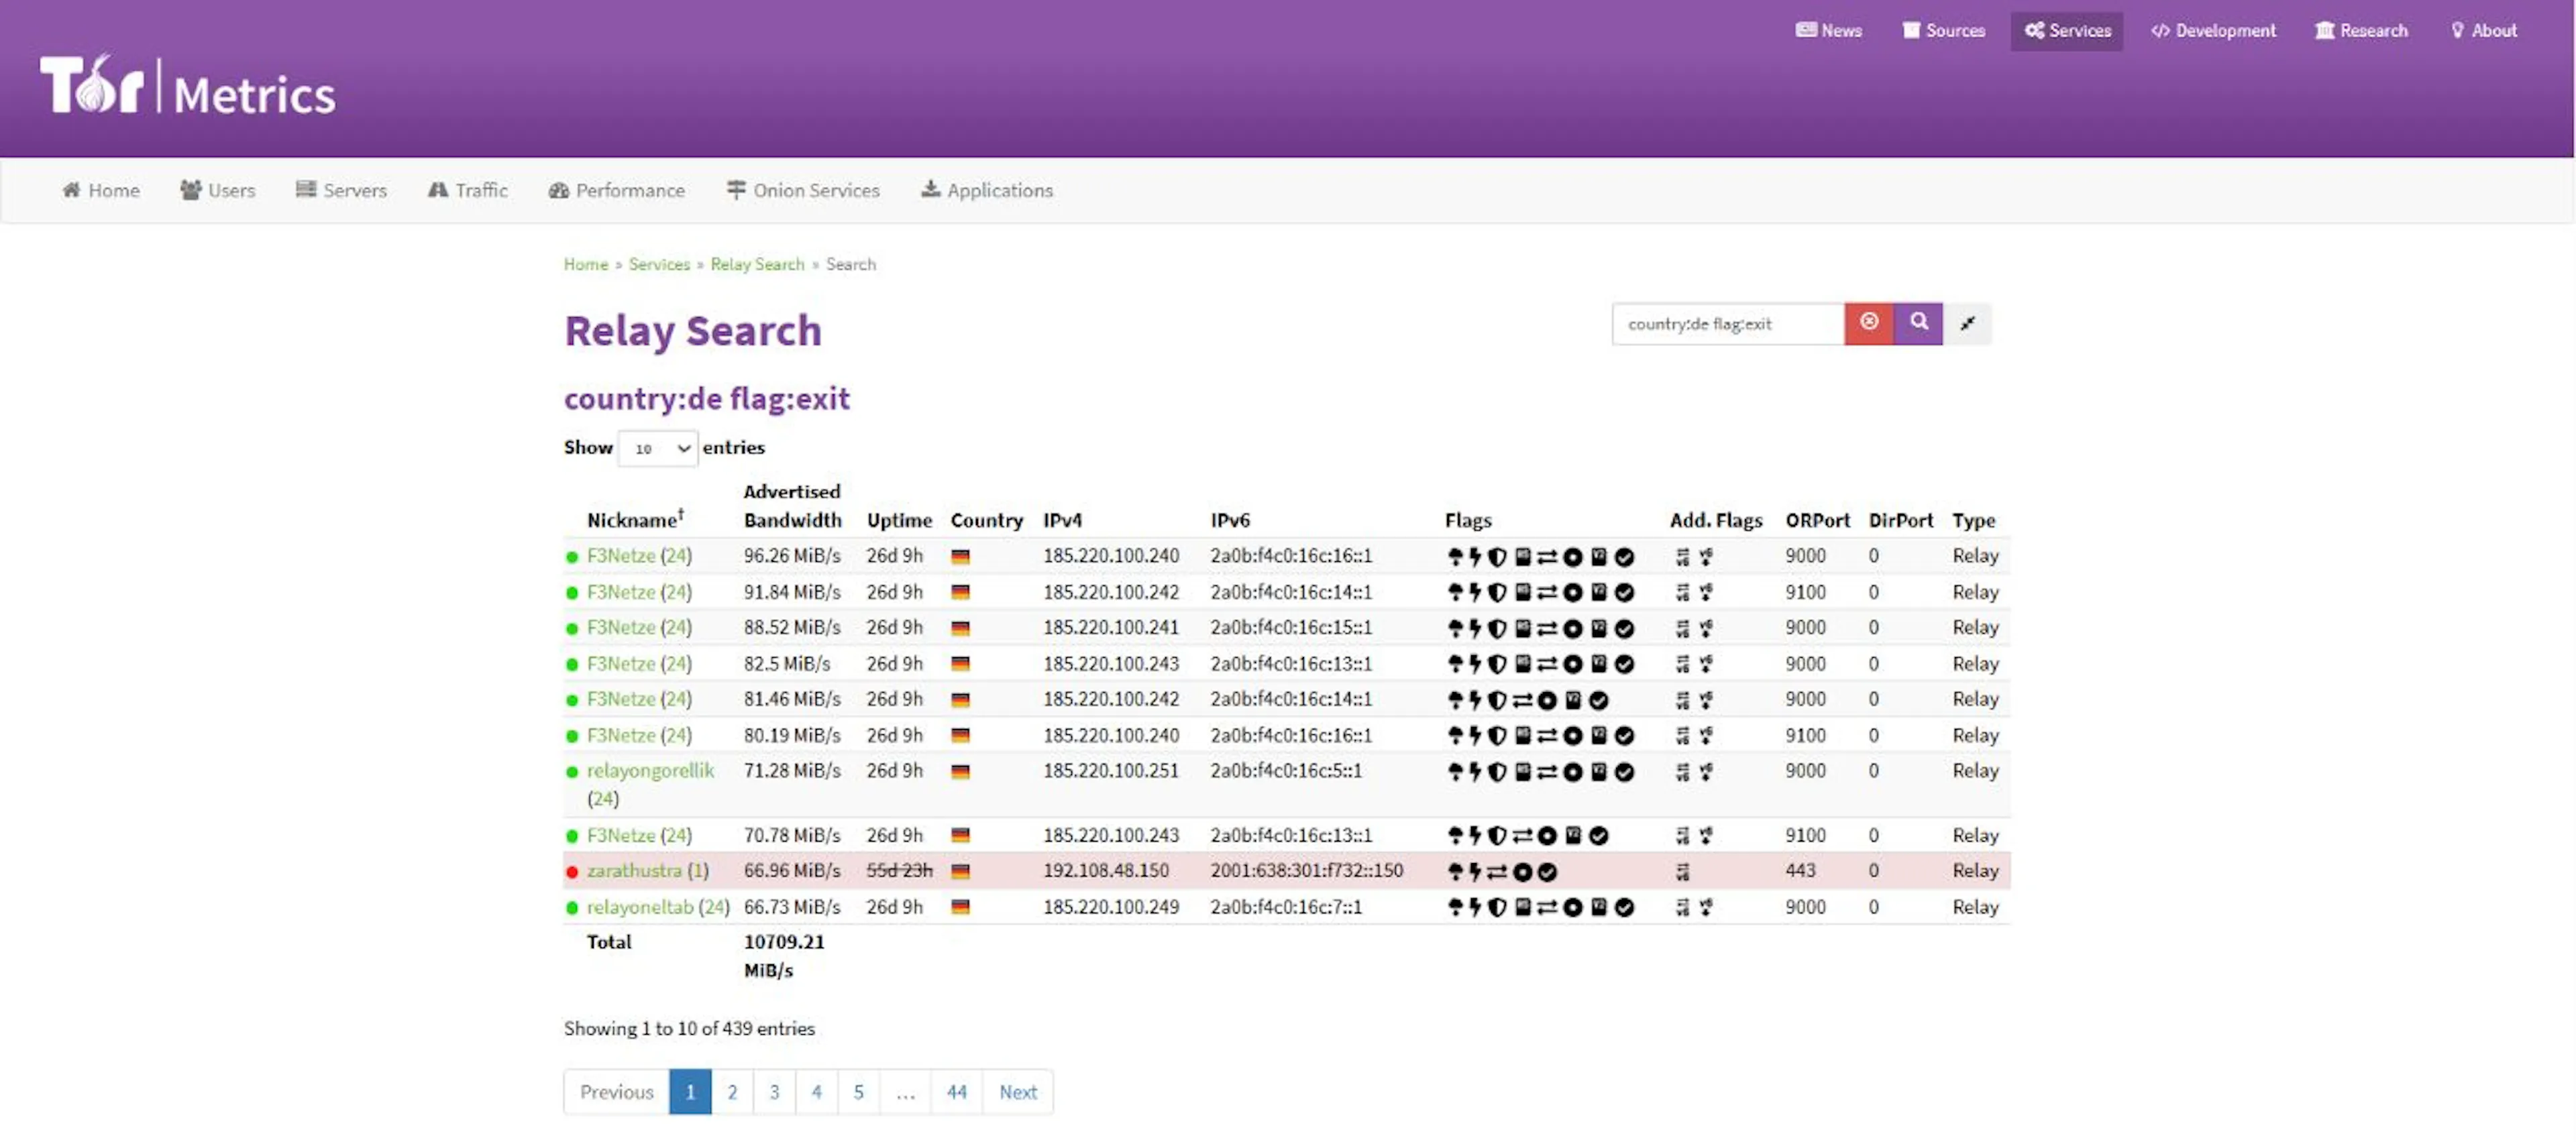Clear the search with the red X button
The image size is (2576, 1142).
pos(1869,323)
